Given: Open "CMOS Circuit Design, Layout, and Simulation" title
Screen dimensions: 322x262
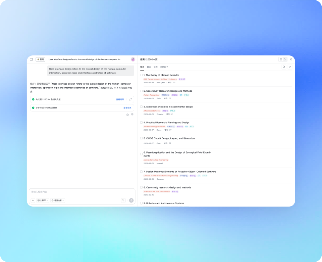Looking at the screenshot, I should [x=170, y=138].
